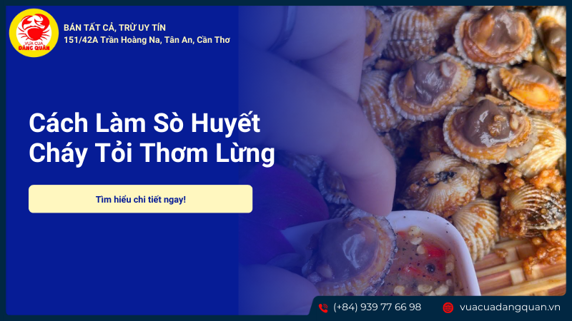Click the headline line "Cách Làm Sò Huyết"

pyautogui.click(x=144, y=123)
